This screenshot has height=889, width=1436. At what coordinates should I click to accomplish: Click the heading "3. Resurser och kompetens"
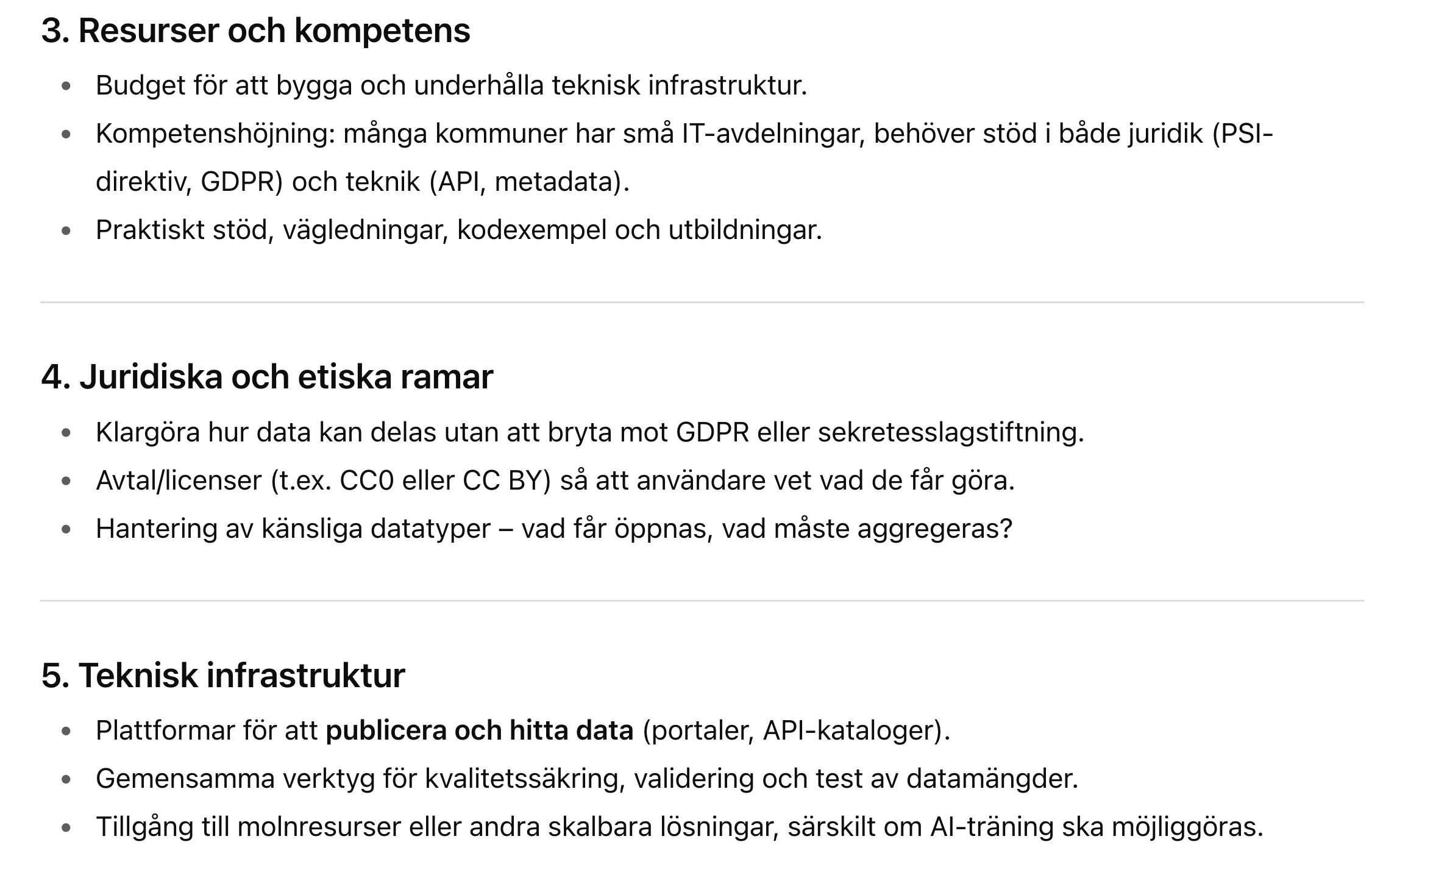click(255, 30)
